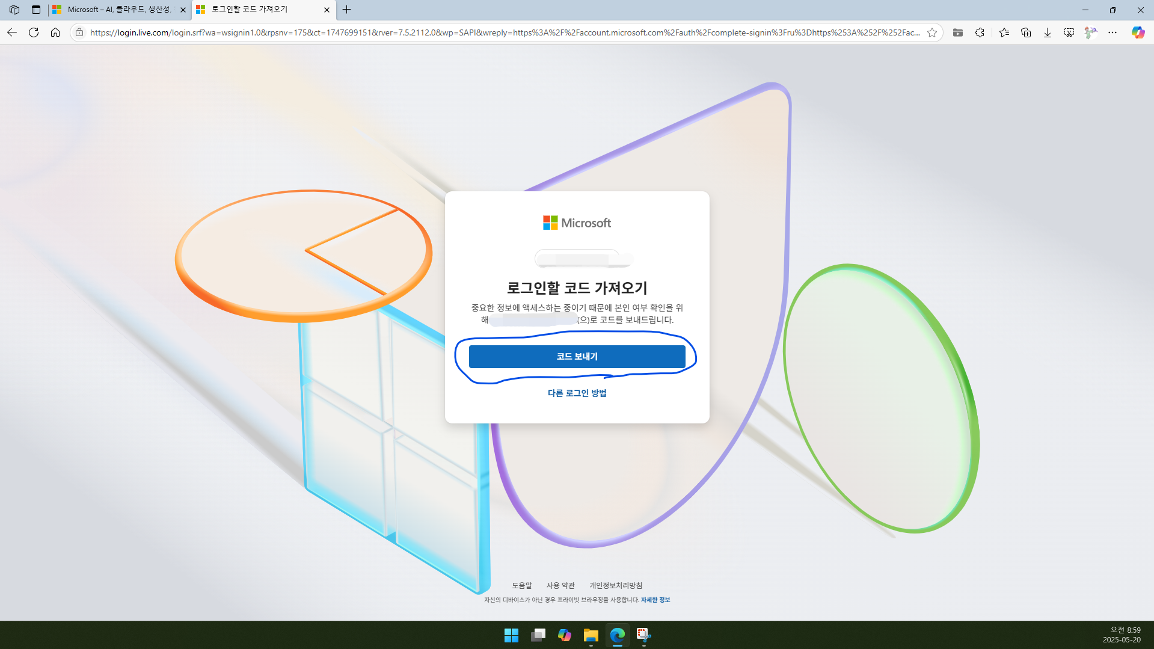Open Task View in taskbar
Viewport: 1154px width, 649px height.
click(x=538, y=635)
